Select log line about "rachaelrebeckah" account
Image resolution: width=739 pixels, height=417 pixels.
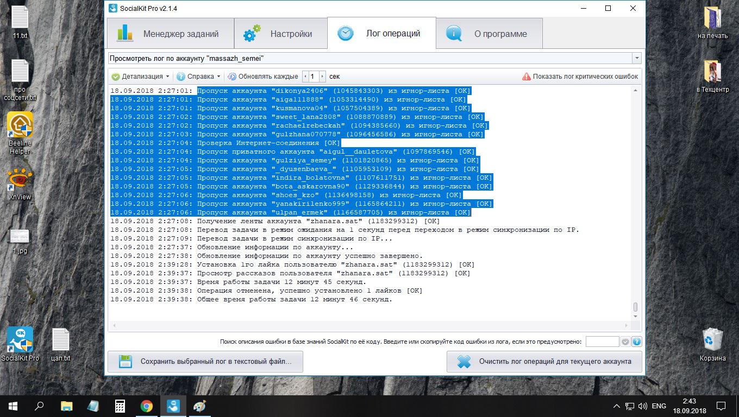[x=299, y=125]
